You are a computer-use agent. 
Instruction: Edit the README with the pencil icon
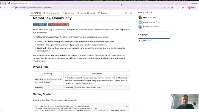pos(126,13)
